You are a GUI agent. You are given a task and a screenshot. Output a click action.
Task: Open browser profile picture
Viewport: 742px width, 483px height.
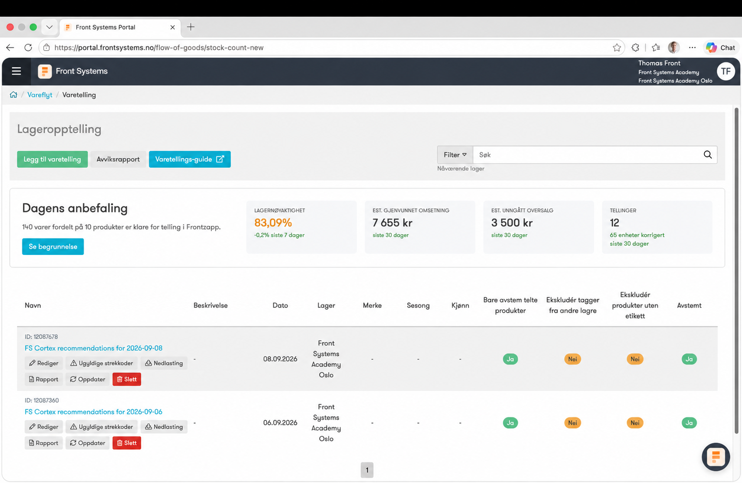click(674, 47)
